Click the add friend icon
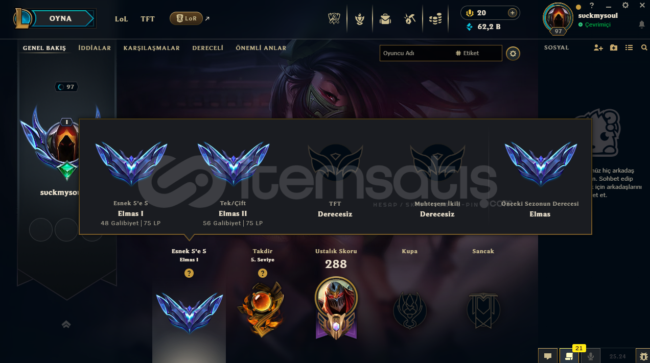This screenshot has width=650, height=363. pyautogui.click(x=598, y=47)
